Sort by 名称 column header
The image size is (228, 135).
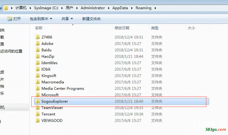pos(39,28)
